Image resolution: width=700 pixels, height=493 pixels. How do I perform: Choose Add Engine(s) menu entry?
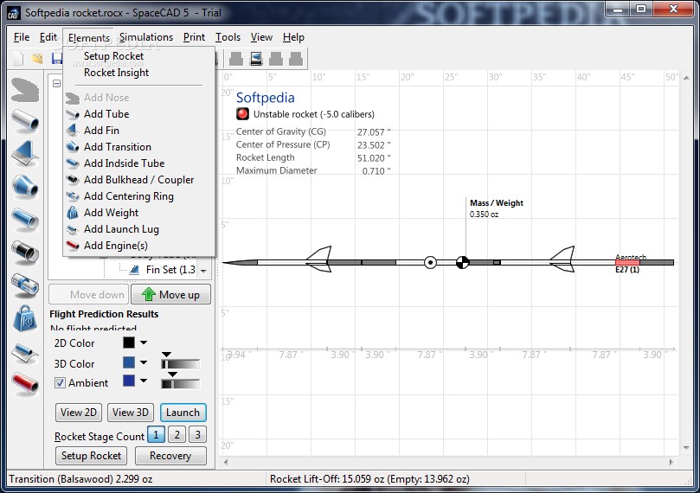click(x=116, y=246)
